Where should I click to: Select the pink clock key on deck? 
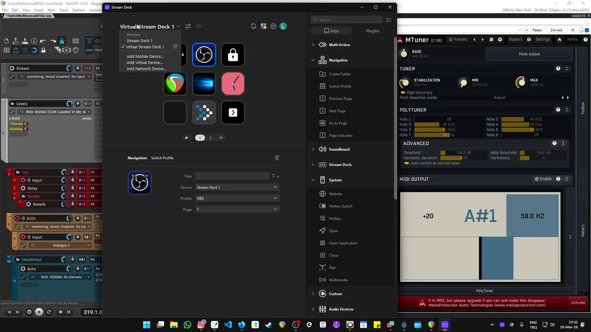[233, 84]
